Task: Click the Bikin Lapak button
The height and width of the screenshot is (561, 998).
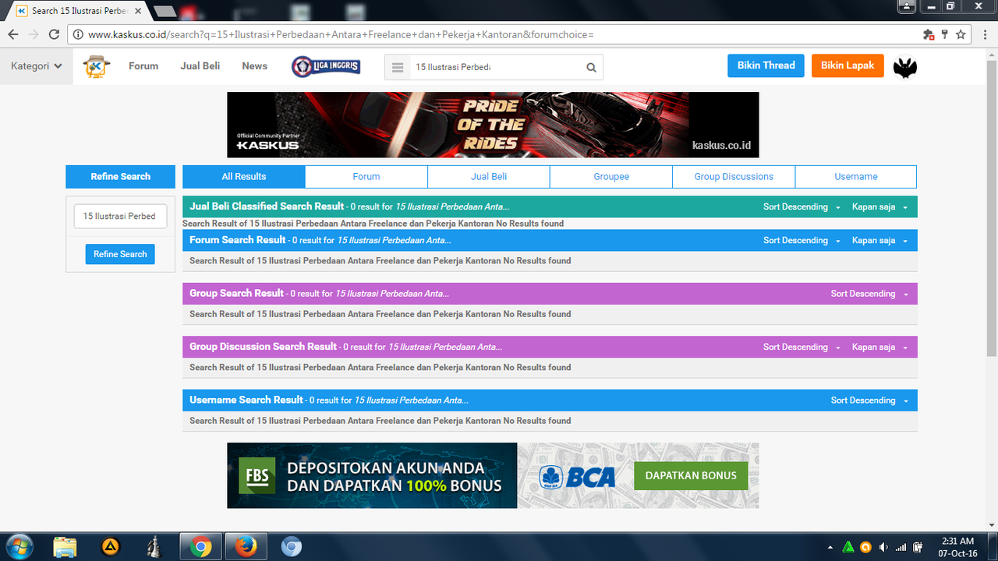Action: (x=848, y=65)
